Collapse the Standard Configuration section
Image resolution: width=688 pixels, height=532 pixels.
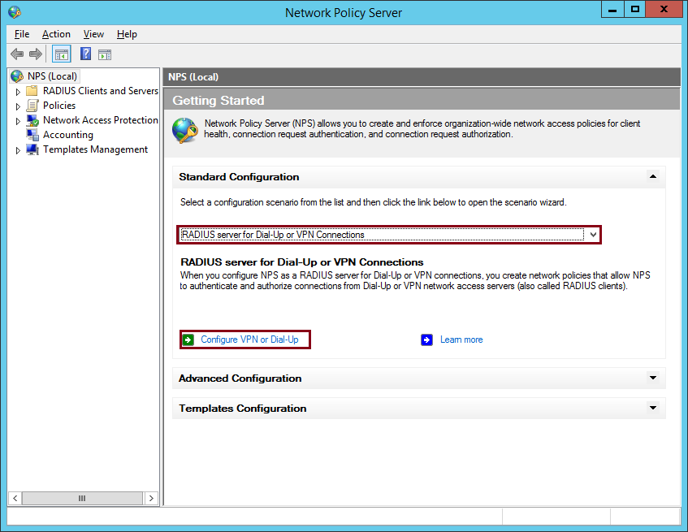pyautogui.click(x=652, y=176)
